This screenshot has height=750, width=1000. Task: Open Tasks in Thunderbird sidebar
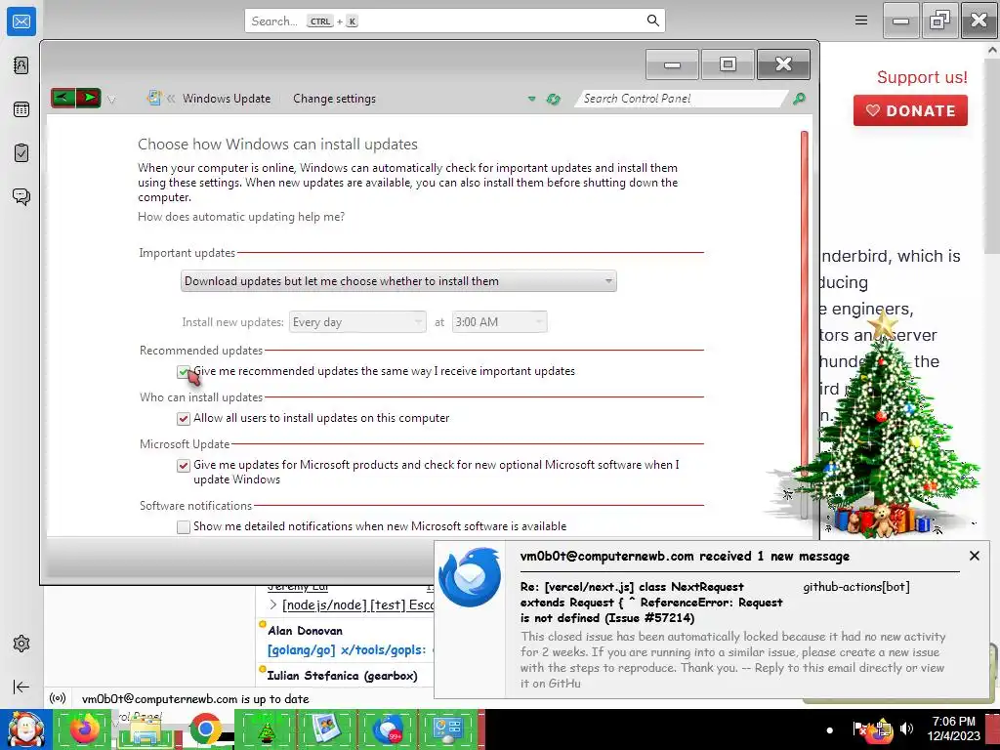click(x=21, y=153)
